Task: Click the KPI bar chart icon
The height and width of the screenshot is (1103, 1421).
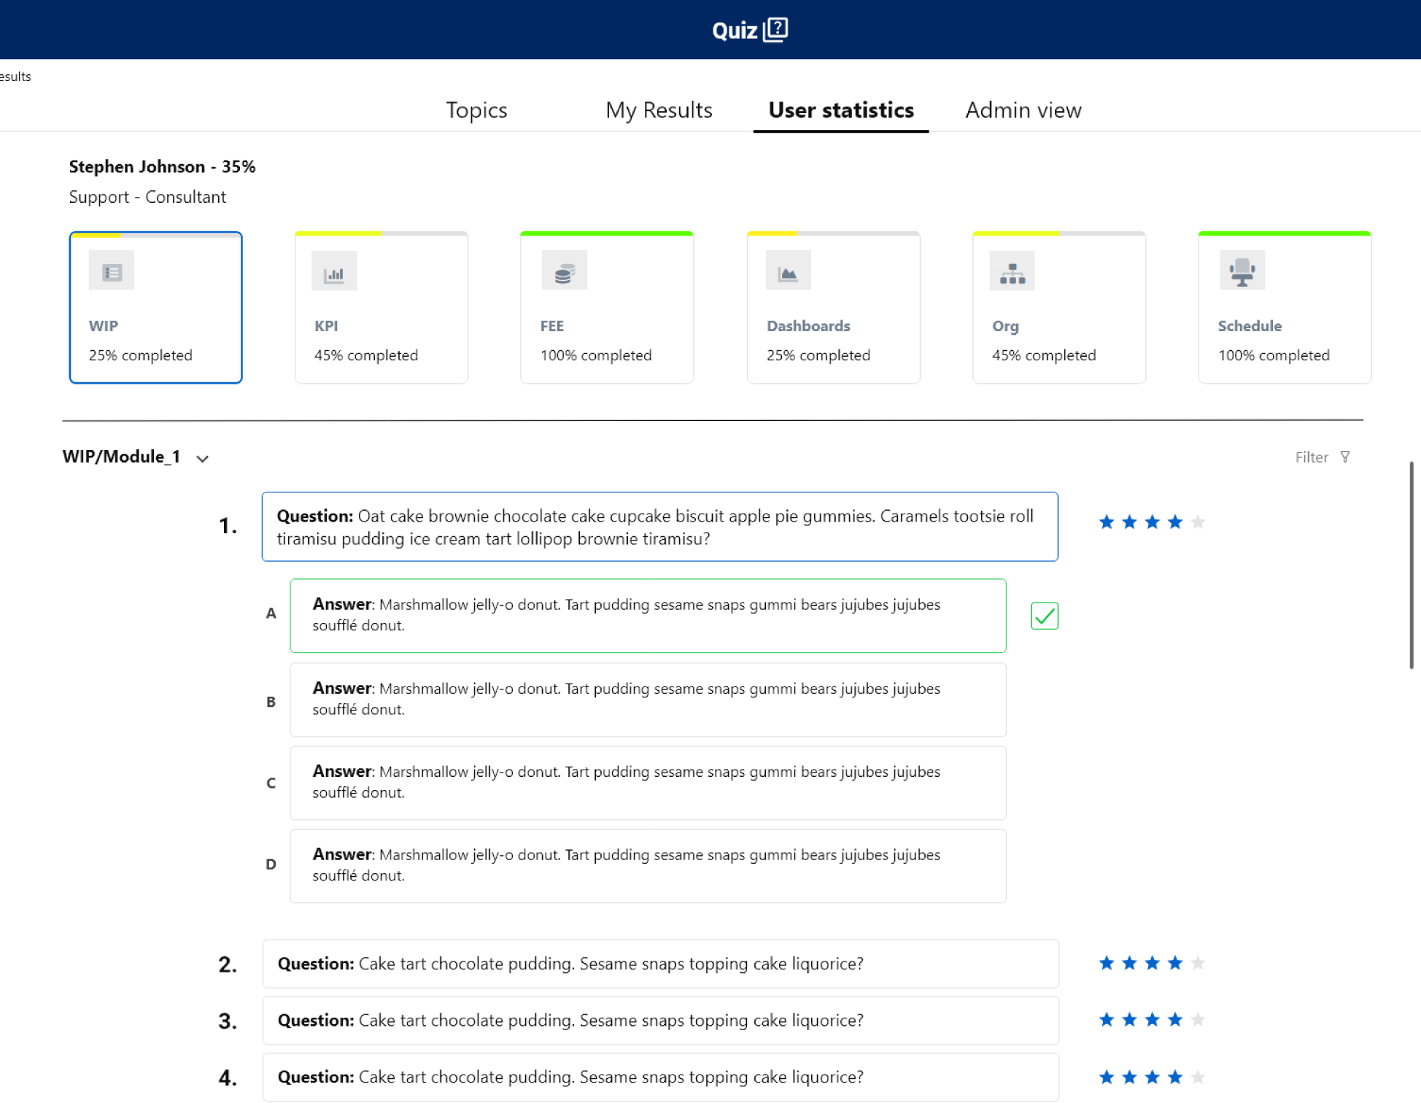Action: pyautogui.click(x=334, y=273)
